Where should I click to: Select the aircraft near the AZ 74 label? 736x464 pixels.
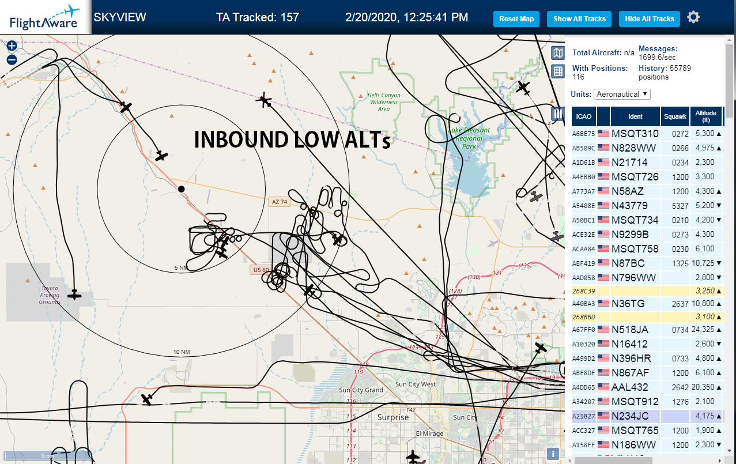338,239
